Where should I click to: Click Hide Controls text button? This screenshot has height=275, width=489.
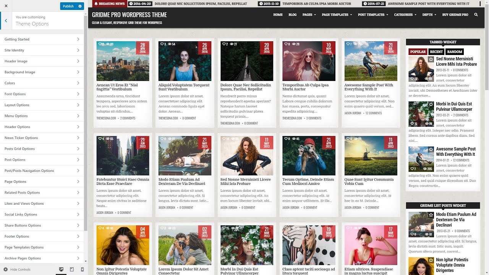(20, 269)
